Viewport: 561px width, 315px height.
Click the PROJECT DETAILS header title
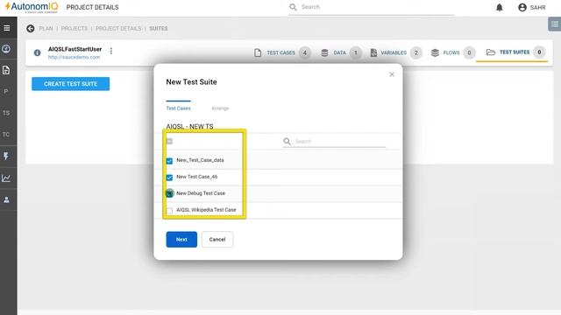92,7
